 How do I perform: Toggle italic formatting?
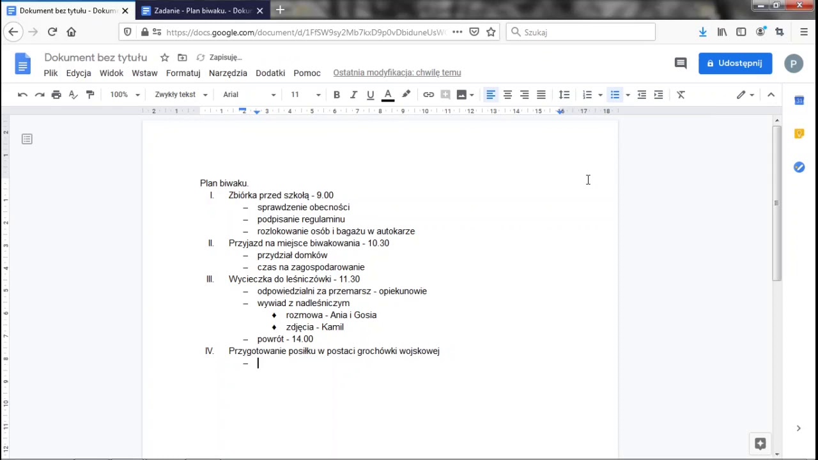coord(353,95)
